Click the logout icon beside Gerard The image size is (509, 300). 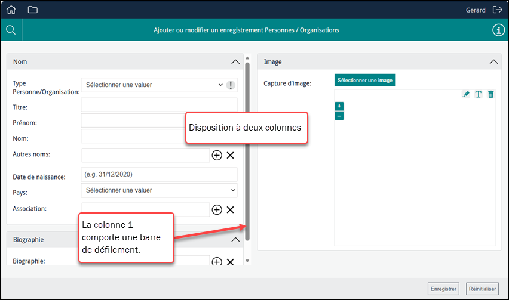coord(497,10)
